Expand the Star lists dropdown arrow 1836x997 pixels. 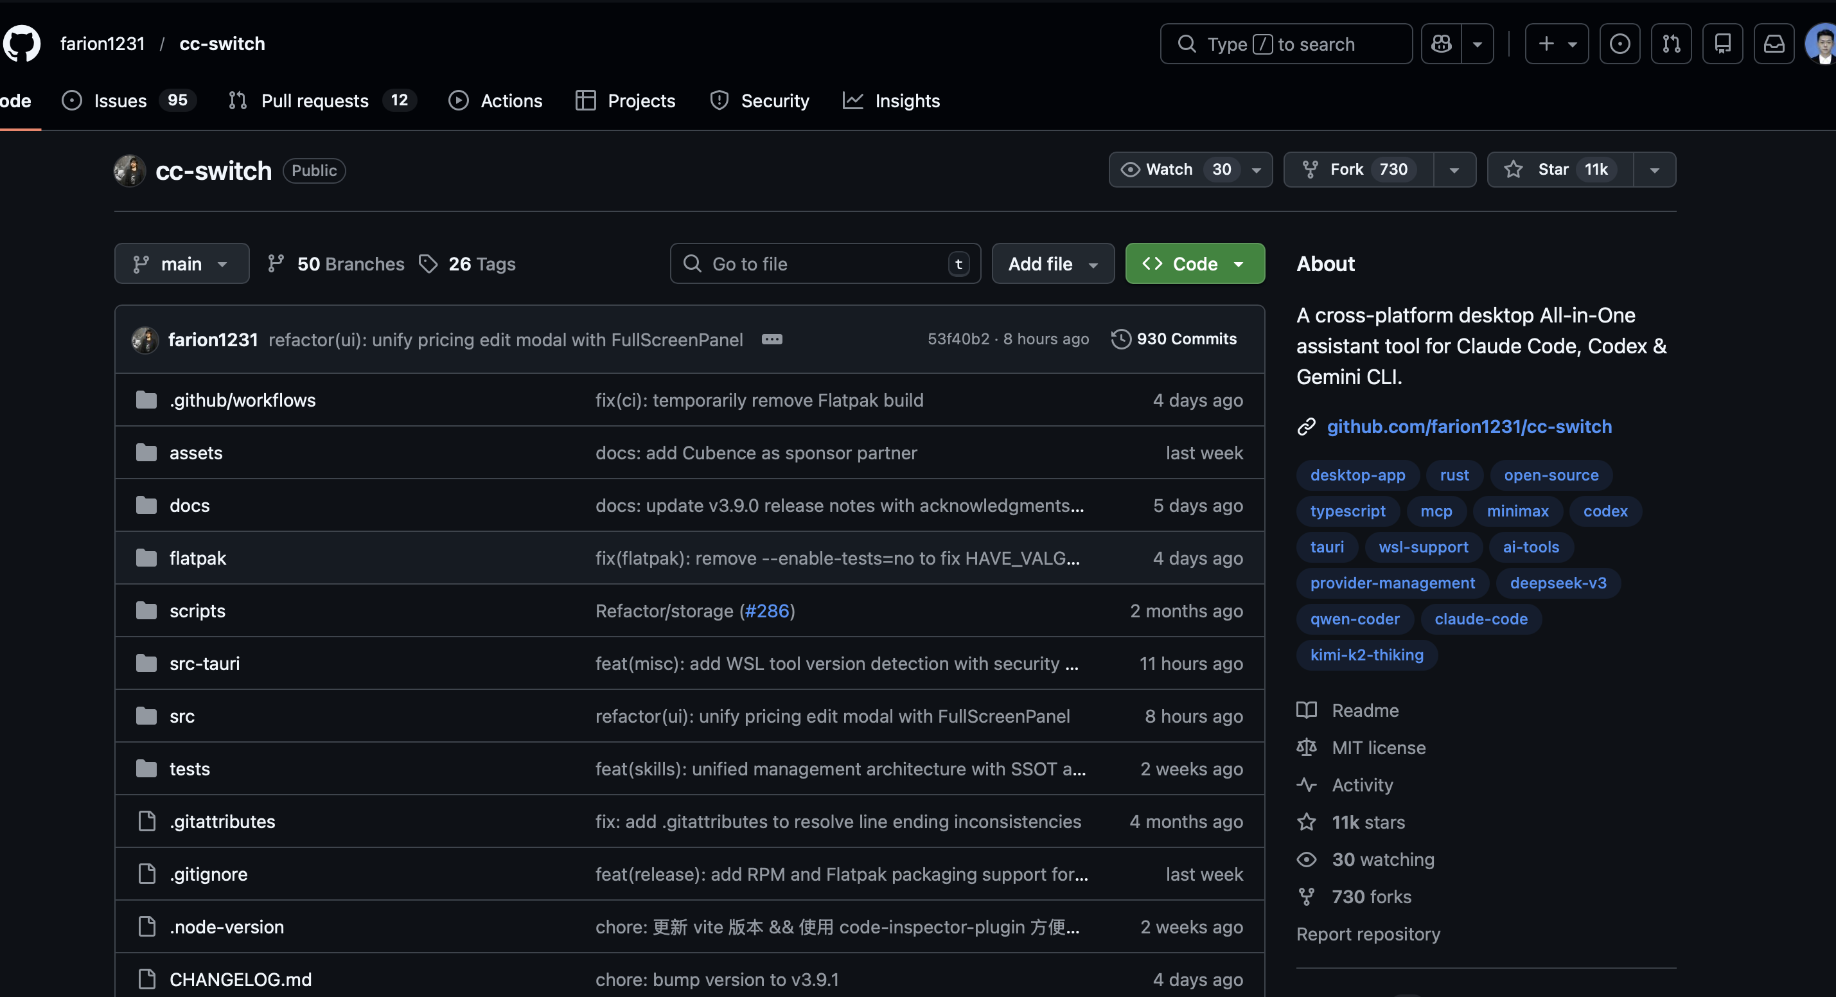(x=1654, y=170)
